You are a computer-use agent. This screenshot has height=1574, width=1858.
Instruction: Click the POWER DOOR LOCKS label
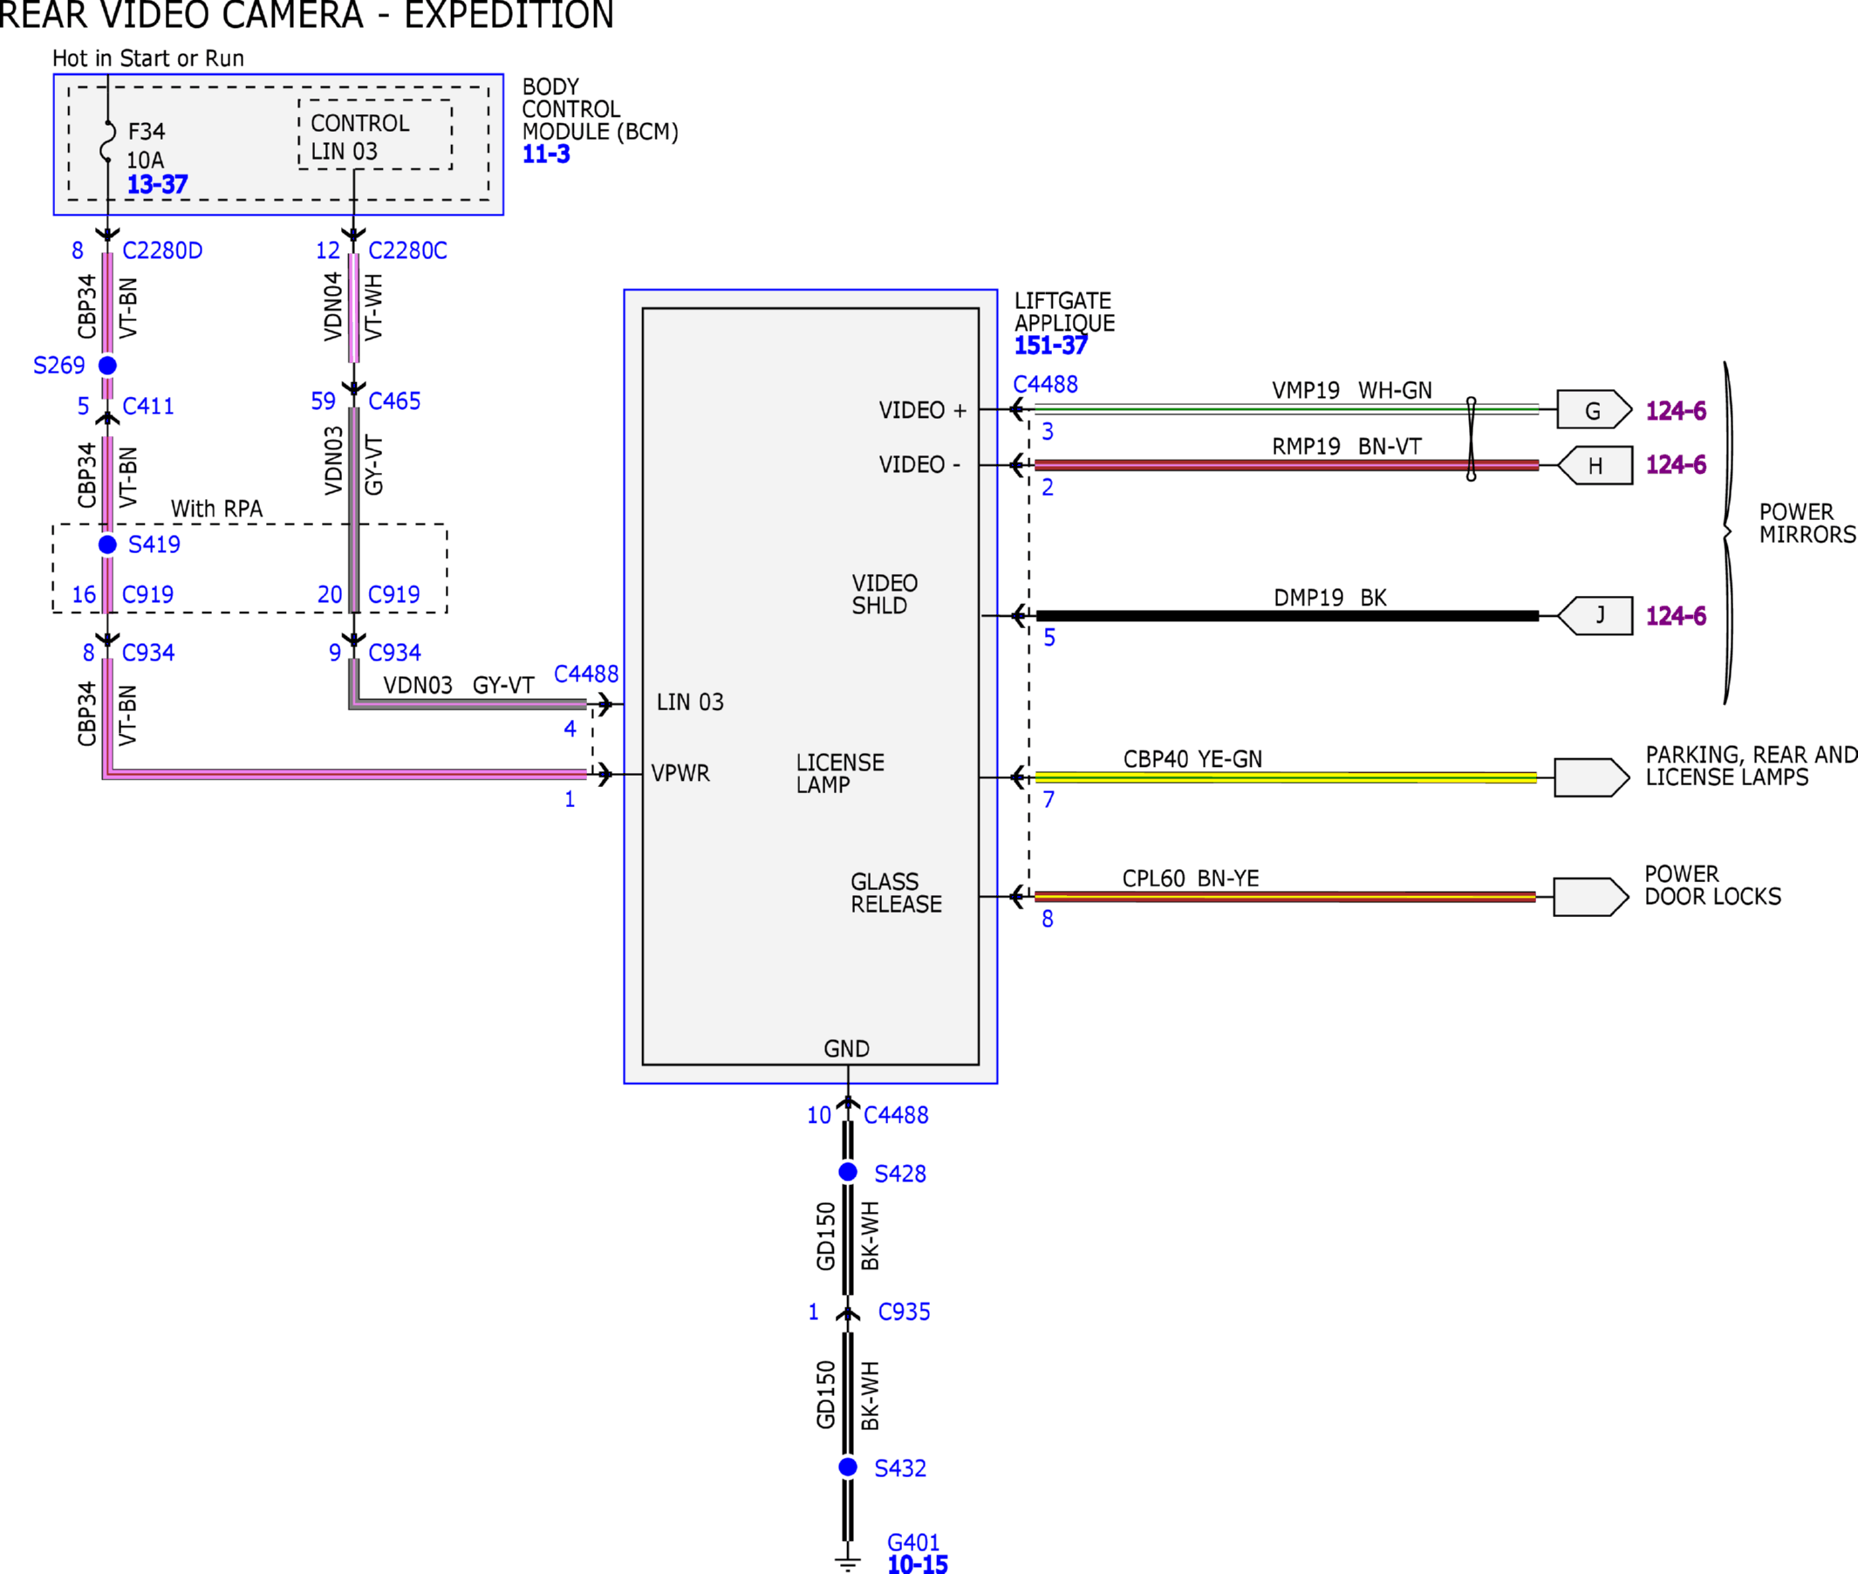[x=1713, y=885]
